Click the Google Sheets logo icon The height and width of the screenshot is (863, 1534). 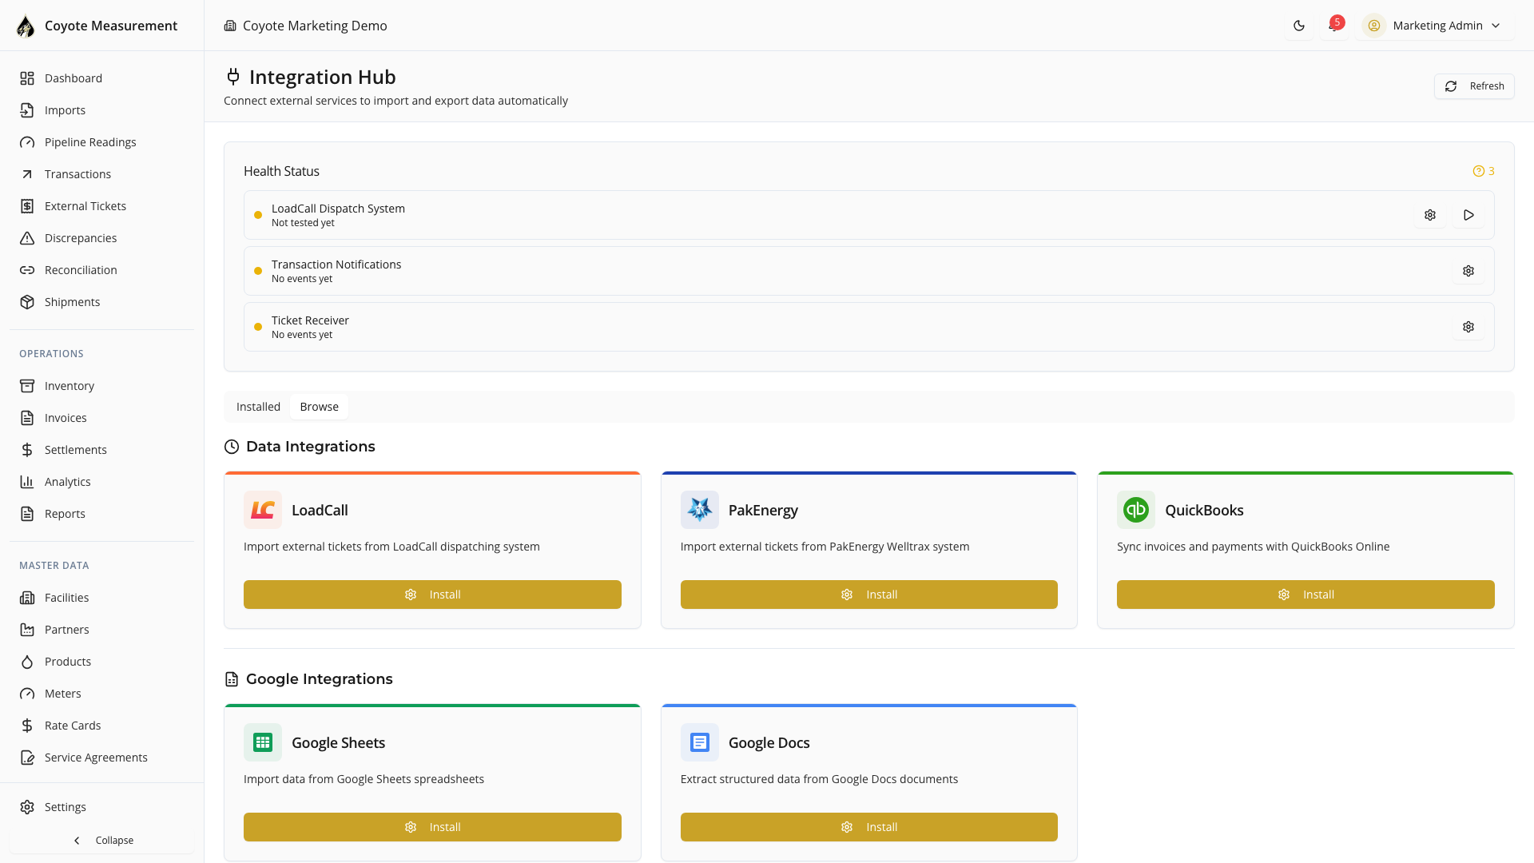click(263, 742)
